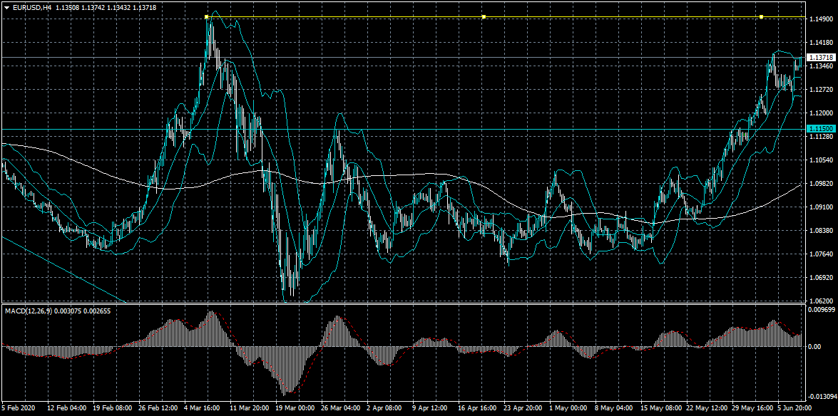Click the 0.00 MACD zero-level label
This screenshot has height=416, width=838.
pyautogui.click(x=814, y=347)
